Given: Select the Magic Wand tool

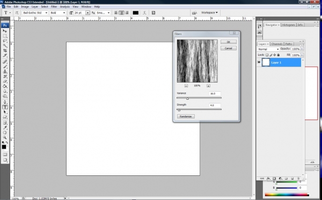Looking at the screenshot, I should coord(5,46).
